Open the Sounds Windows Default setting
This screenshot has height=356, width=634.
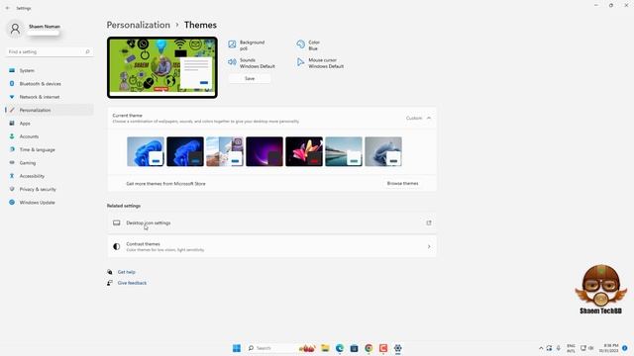252,63
